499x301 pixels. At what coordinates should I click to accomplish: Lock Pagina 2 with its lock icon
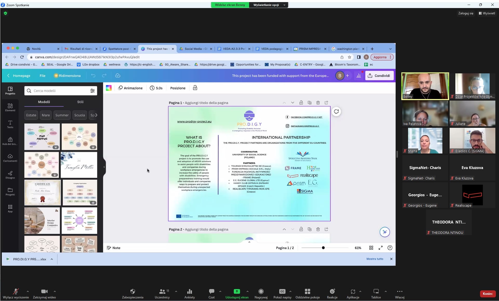click(x=301, y=229)
